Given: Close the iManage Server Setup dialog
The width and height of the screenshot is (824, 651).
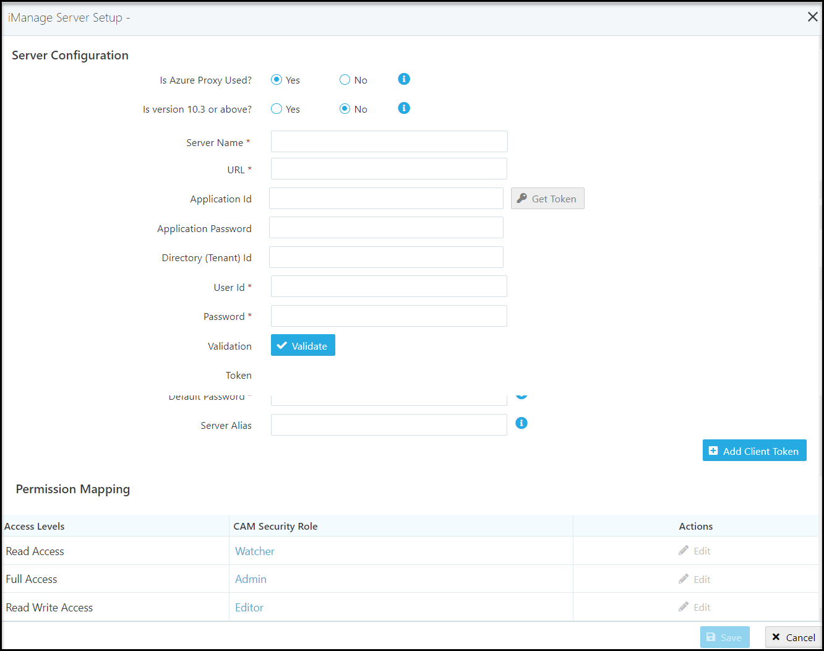Looking at the screenshot, I should coord(812,17).
